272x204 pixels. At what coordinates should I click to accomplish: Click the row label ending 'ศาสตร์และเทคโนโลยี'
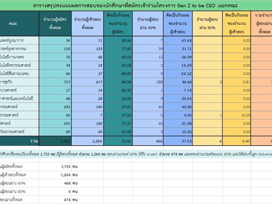click(x=20, y=99)
